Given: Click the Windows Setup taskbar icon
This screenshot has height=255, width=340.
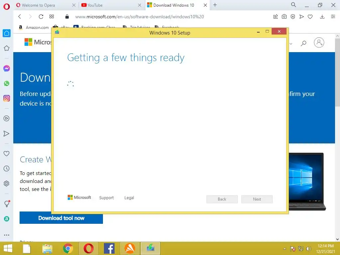Looking at the screenshot, I should point(150,248).
